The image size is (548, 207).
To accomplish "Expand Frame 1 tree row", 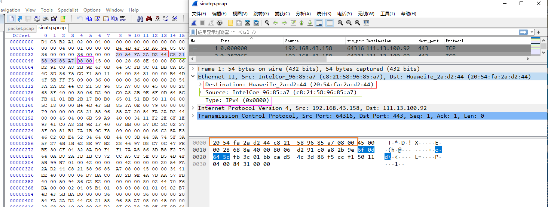I will point(193,69).
